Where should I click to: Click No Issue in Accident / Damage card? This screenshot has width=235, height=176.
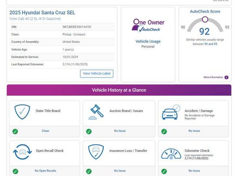pos(194,131)
